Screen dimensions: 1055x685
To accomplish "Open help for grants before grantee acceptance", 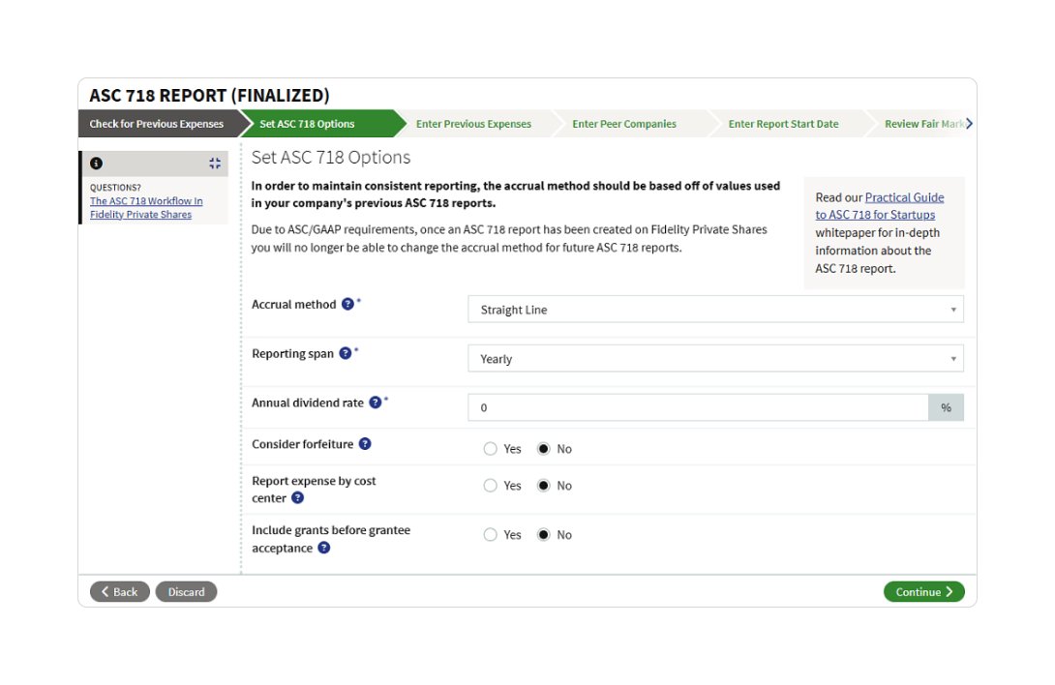I will (323, 548).
